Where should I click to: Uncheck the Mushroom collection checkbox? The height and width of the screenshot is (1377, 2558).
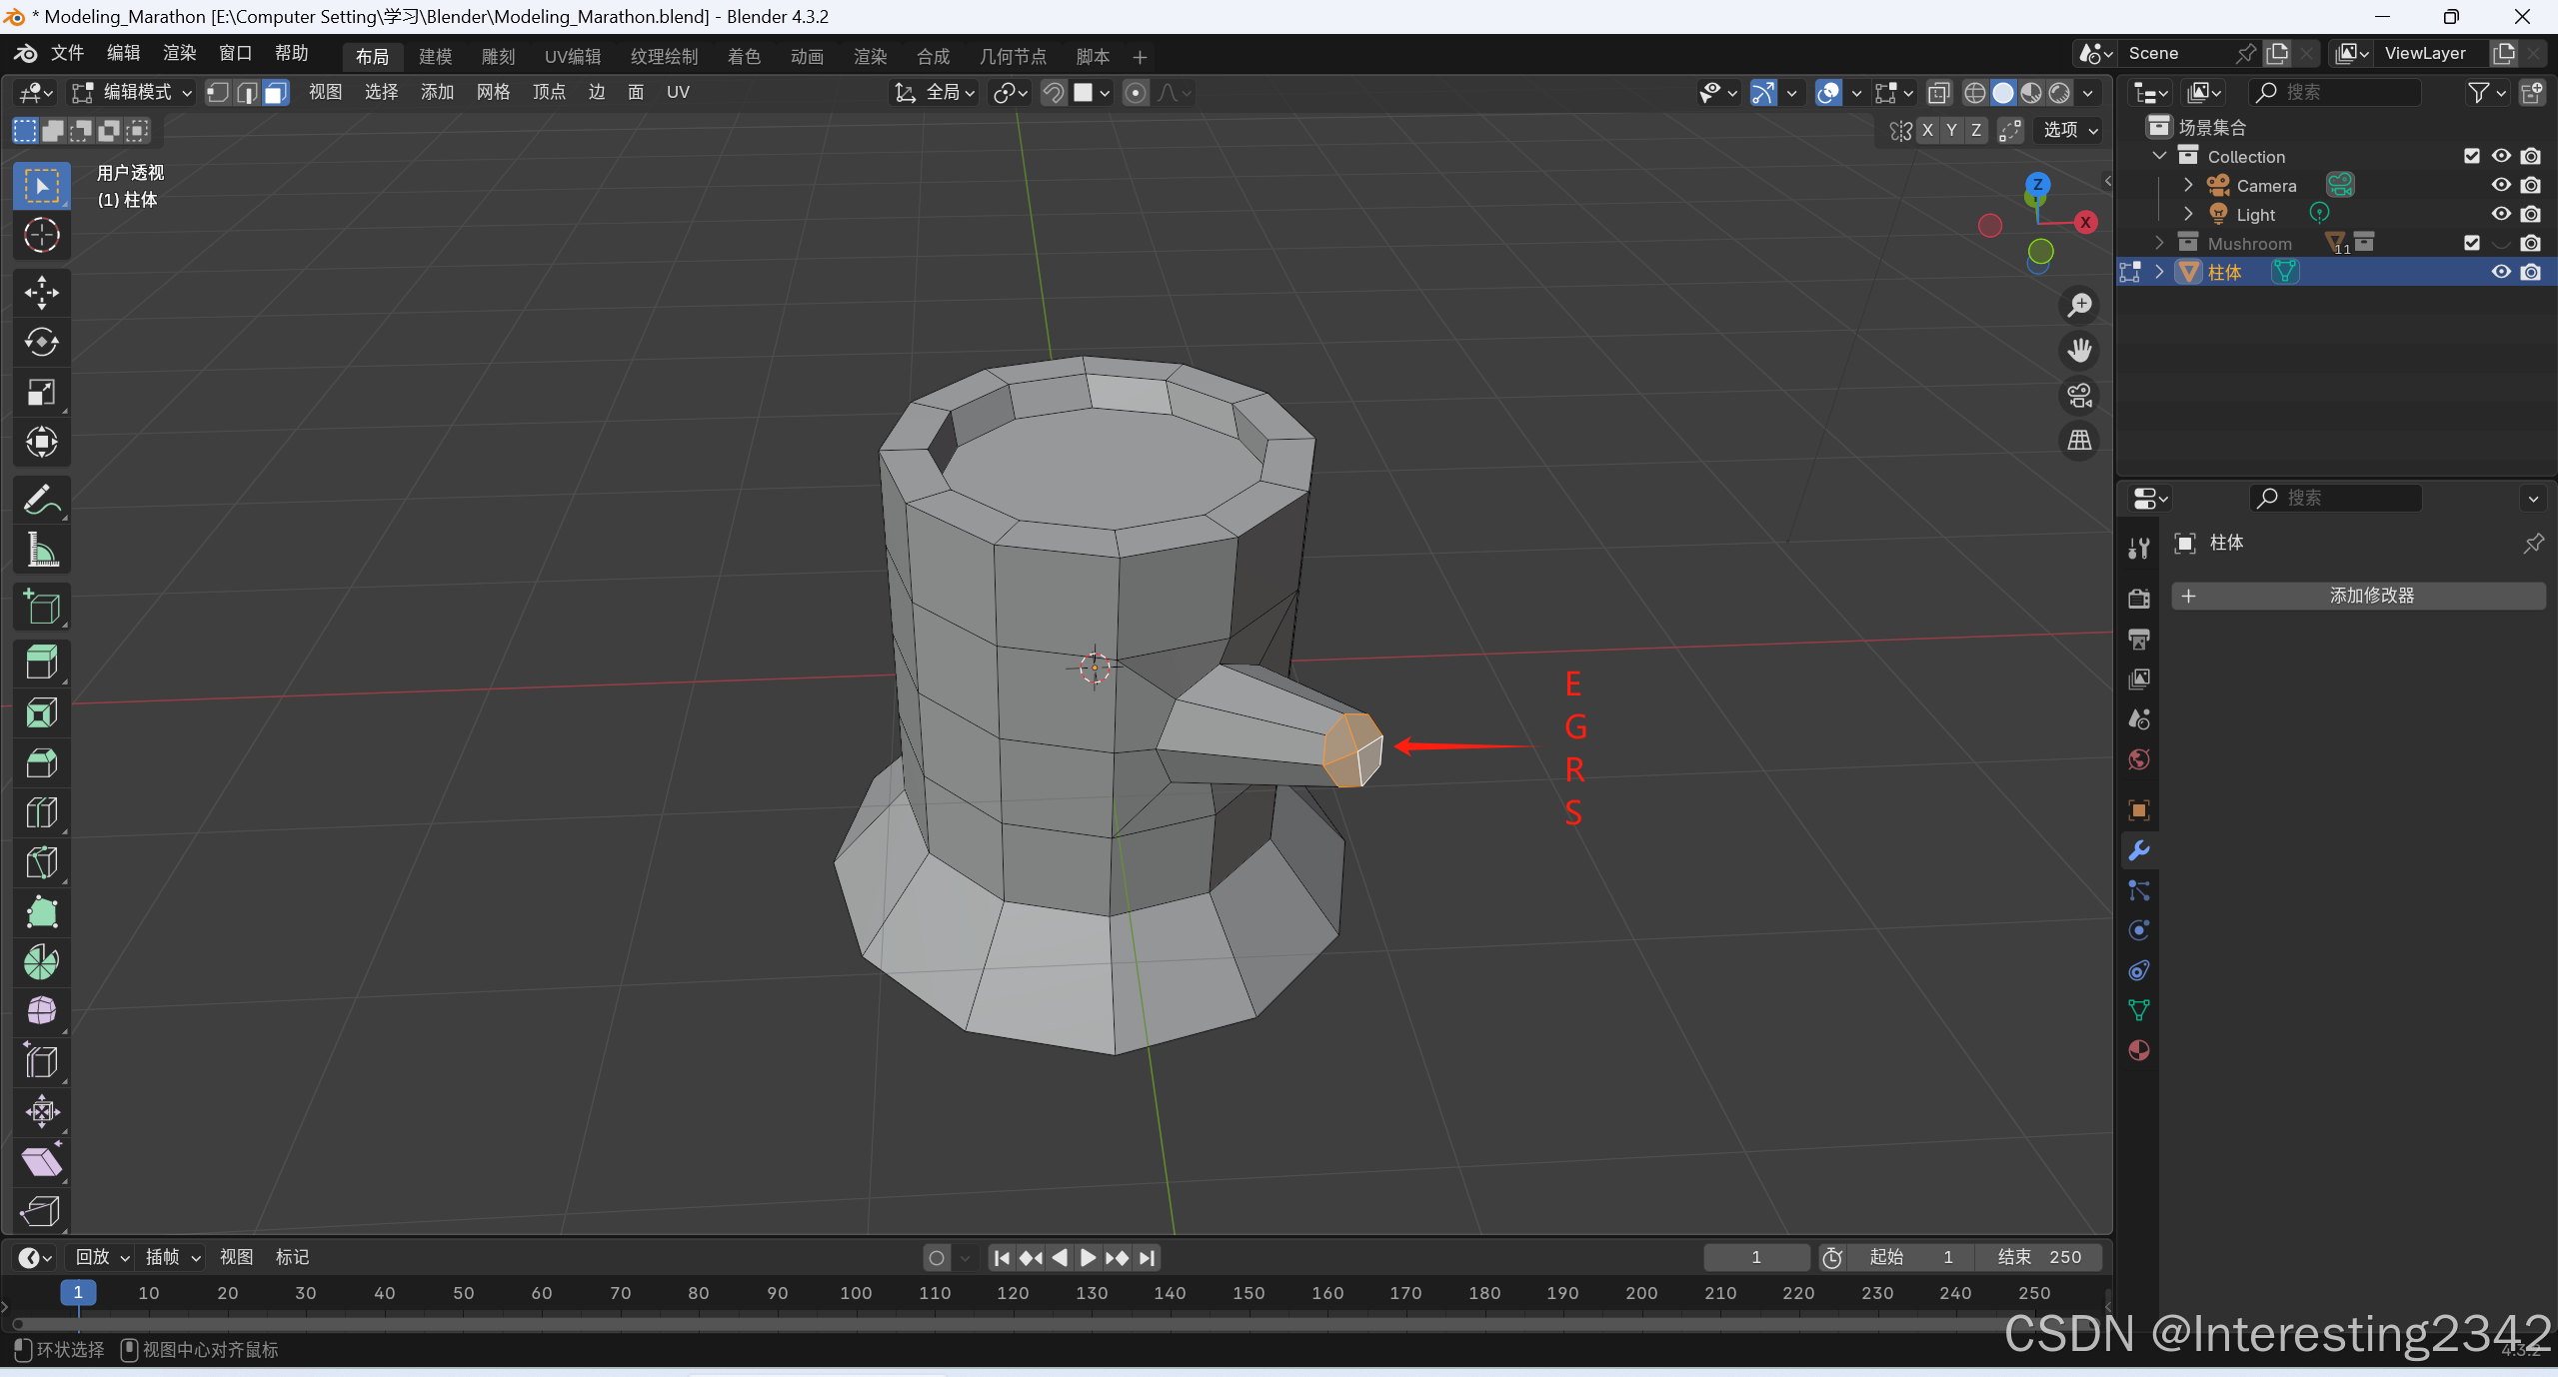[2471, 243]
